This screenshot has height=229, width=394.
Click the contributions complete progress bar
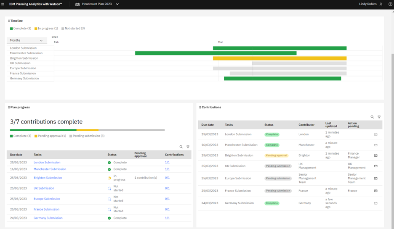[x=87, y=130]
